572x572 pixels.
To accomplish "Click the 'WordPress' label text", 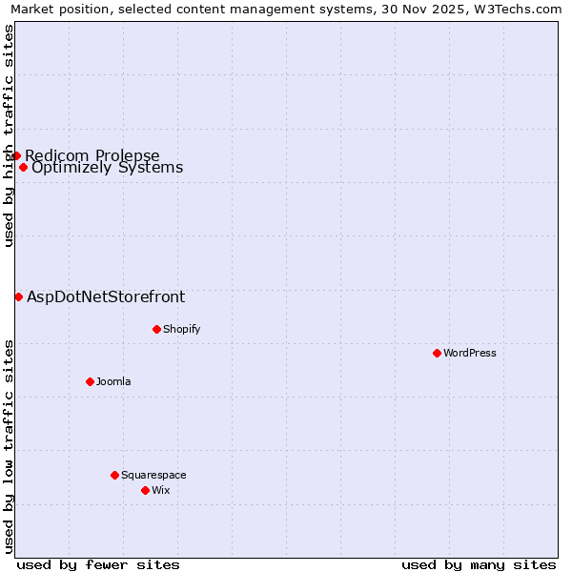I will point(469,353).
